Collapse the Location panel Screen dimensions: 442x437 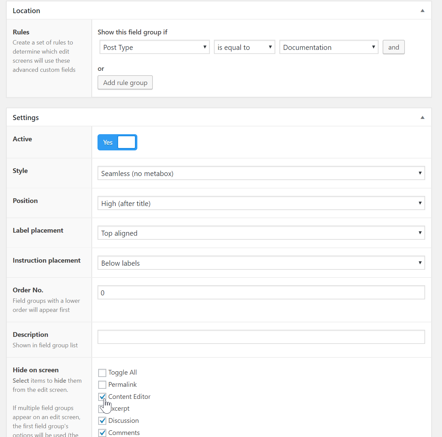tap(422, 10)
